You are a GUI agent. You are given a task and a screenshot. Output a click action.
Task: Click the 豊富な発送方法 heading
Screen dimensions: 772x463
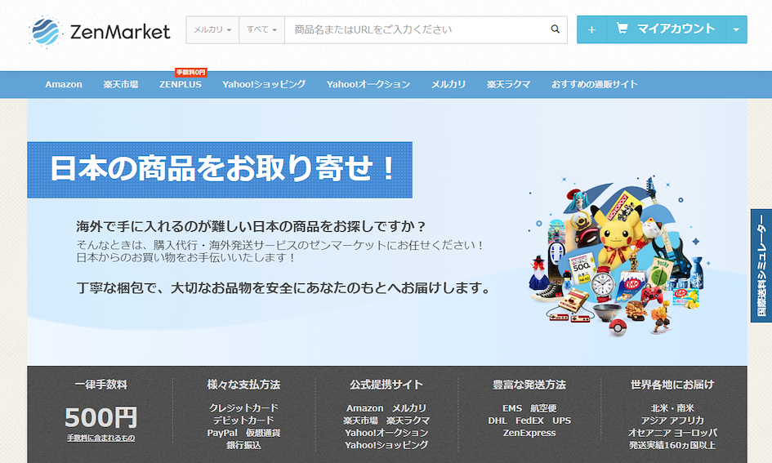tap(529, 385)
